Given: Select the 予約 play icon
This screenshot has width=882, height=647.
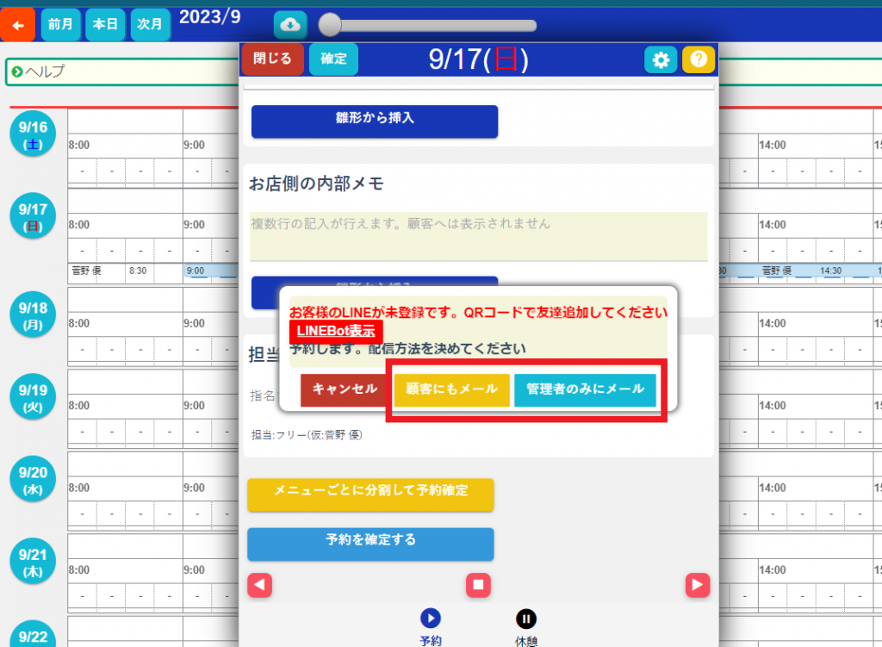Looking at the screenshot, I should tap(431, 619).
